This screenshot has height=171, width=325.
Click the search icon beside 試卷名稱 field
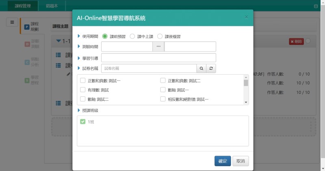pyautogui.click(x=201, y=68)
